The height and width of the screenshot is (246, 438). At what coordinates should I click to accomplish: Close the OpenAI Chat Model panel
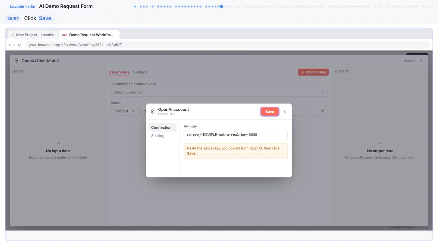point(421,60)
